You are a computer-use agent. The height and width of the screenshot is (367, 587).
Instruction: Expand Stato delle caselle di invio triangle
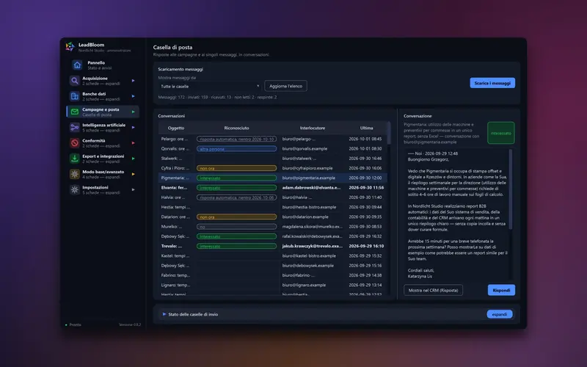coord(164,314)
